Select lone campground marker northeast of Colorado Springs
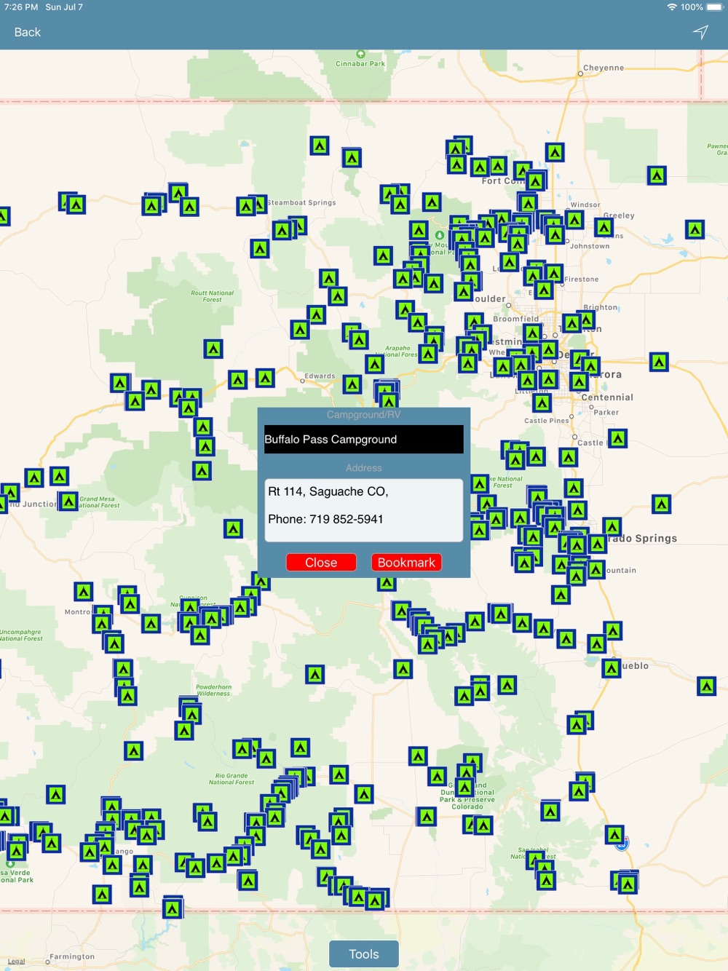Viewport: 728px width, 971px height. pyautogui.click(x=661, y=504)
